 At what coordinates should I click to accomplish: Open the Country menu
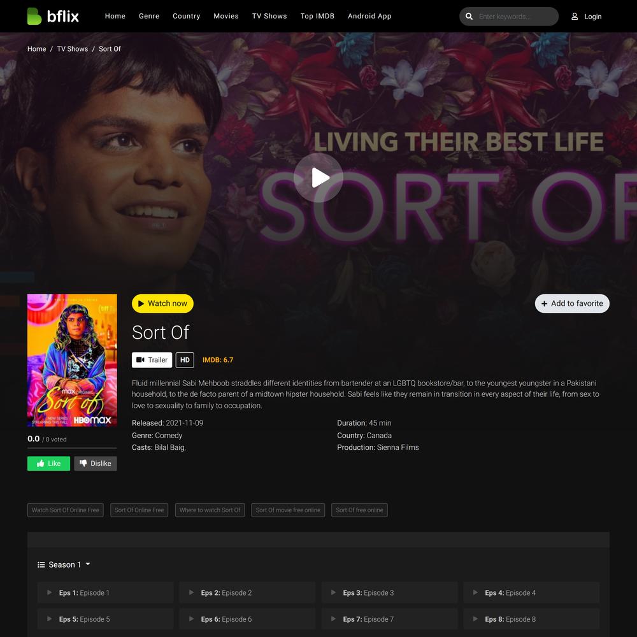click(187, 17)
